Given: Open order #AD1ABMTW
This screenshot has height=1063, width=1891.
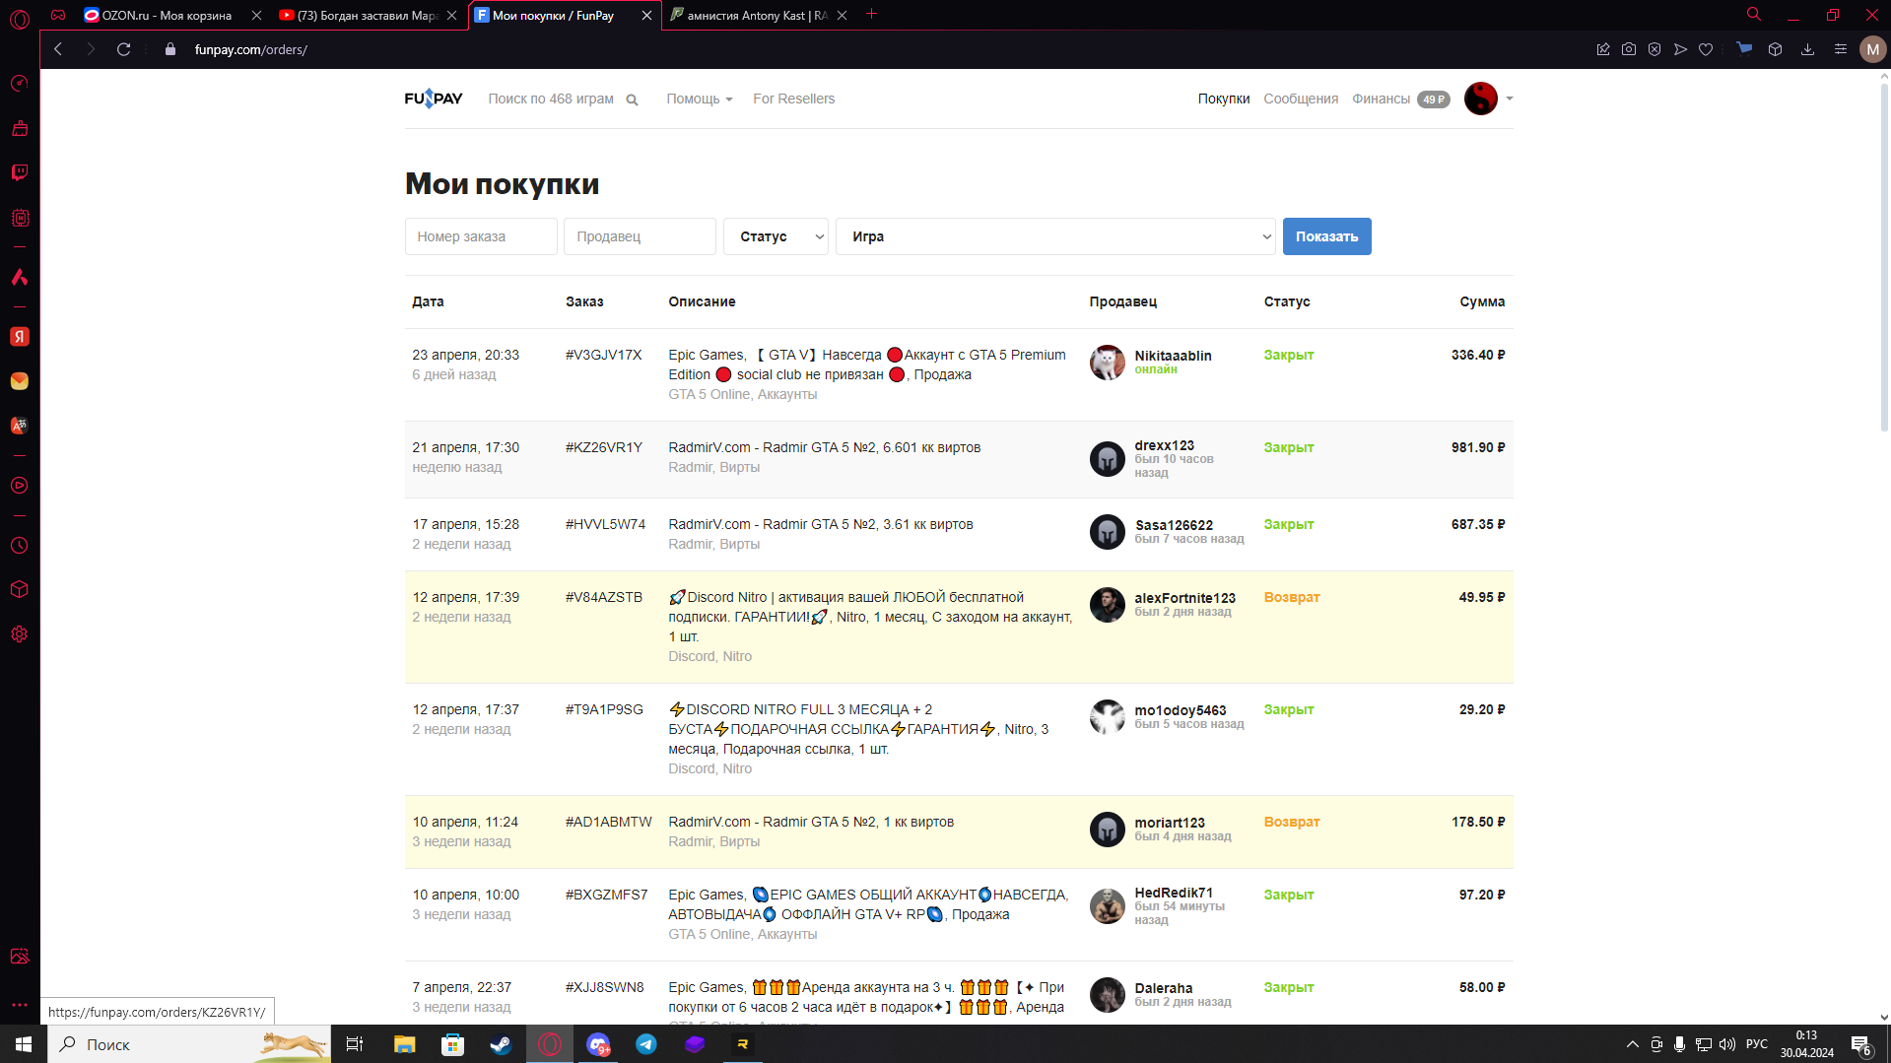Looking at the screenshot, I should pos(608,822).
